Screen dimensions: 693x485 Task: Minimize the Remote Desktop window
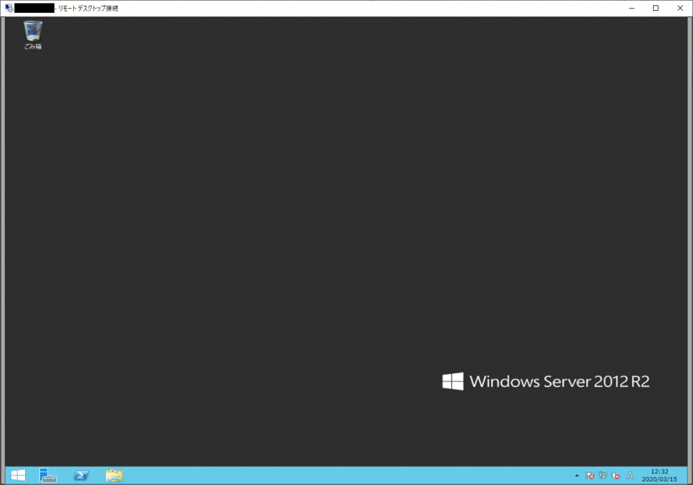(x=631, y=8)
